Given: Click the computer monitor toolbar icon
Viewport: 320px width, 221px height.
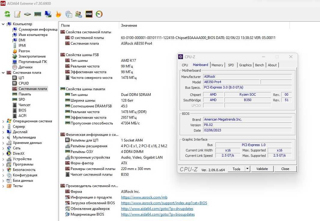Looking at the screenshot, I should tap(48, 14).
